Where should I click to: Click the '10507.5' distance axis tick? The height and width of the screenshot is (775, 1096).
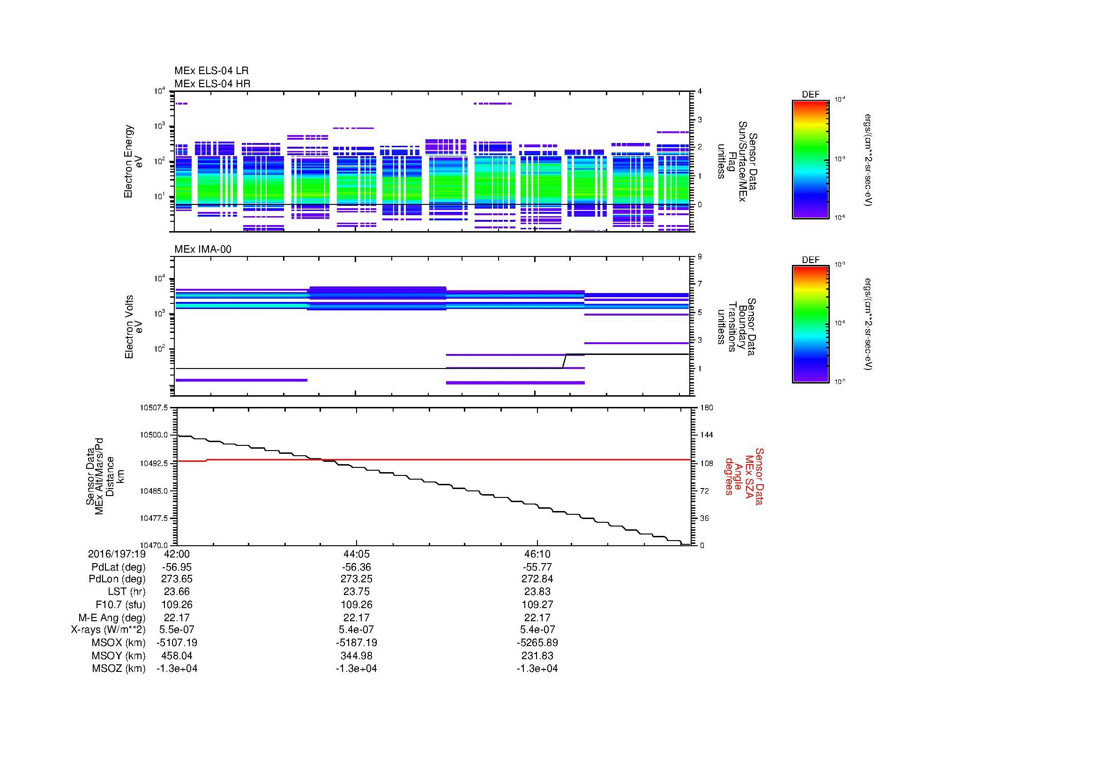pos(154,408)
